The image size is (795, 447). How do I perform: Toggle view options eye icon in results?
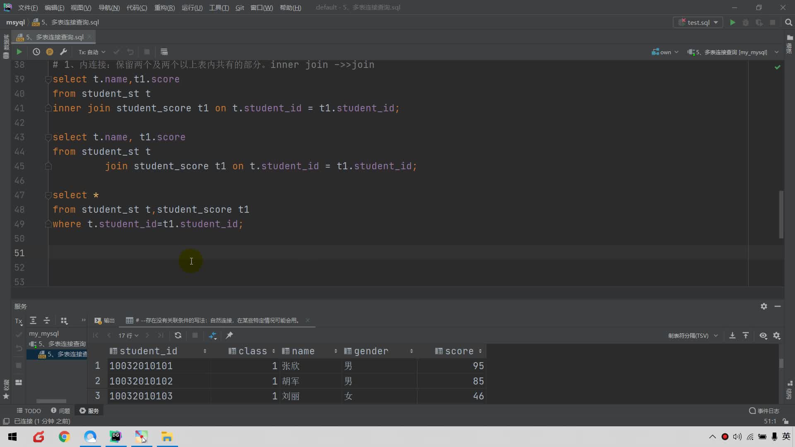pyautogui.click(x=763, y=336)
